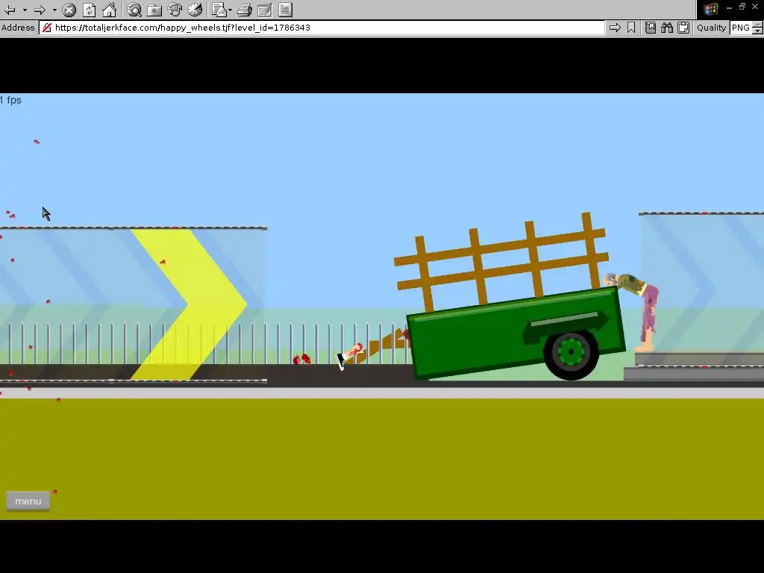Image resolution: width=764 pixels, height=573 pixels.
Task: Step quality up with the spinner arrow
Action: [x=758, y=25]
